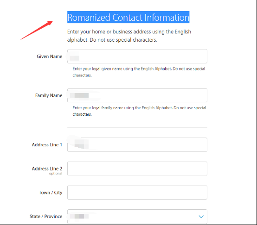Screen dimensions: 257x225
Task: Click the address instructions paragraph
Action: click(129, 36)
